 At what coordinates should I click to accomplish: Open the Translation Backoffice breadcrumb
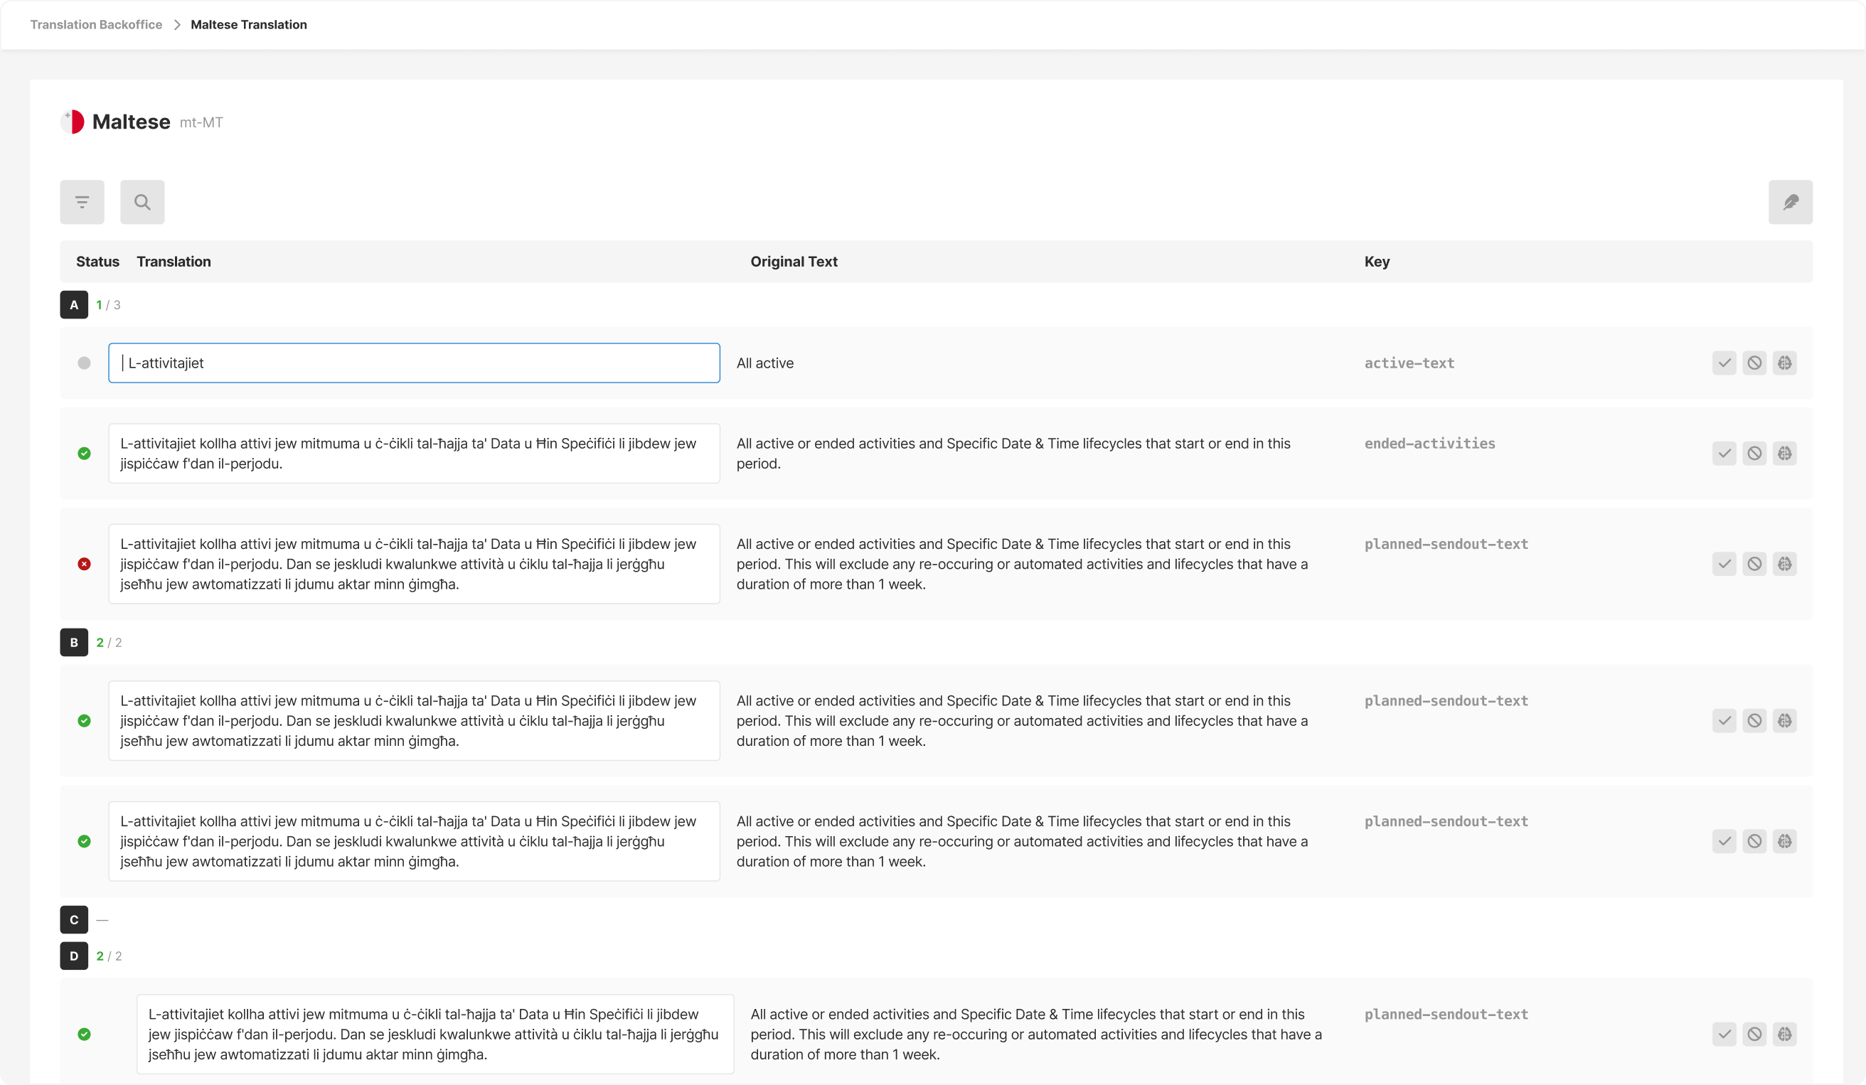point(95,23)
